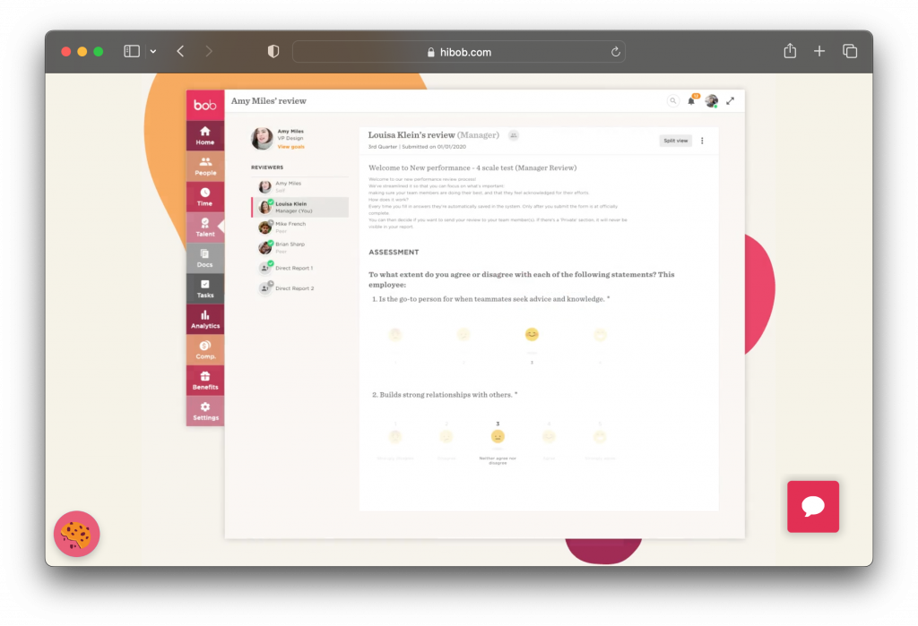Open the Docs section in sidebar

205,258
